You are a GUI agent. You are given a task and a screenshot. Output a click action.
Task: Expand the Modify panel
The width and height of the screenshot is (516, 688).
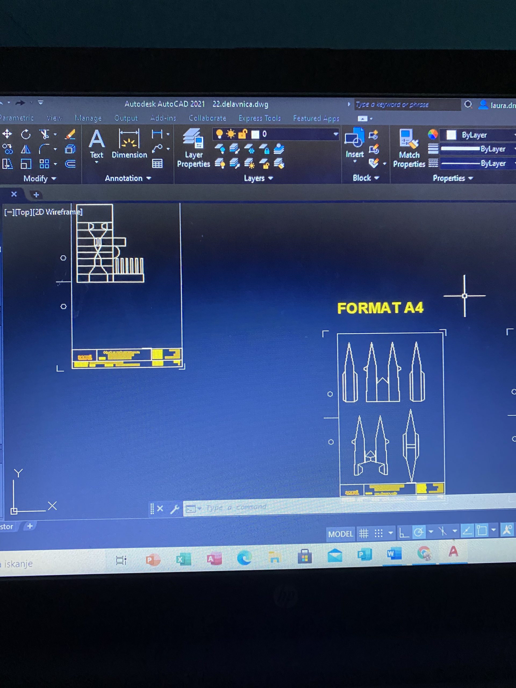(x=40, y=178)
